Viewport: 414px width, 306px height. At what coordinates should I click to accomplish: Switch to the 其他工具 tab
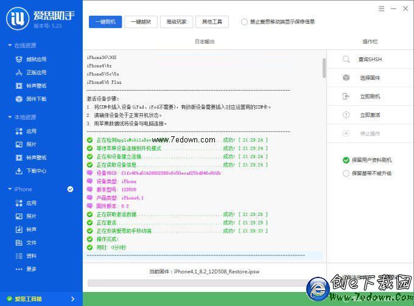click(x=212, y=22)
